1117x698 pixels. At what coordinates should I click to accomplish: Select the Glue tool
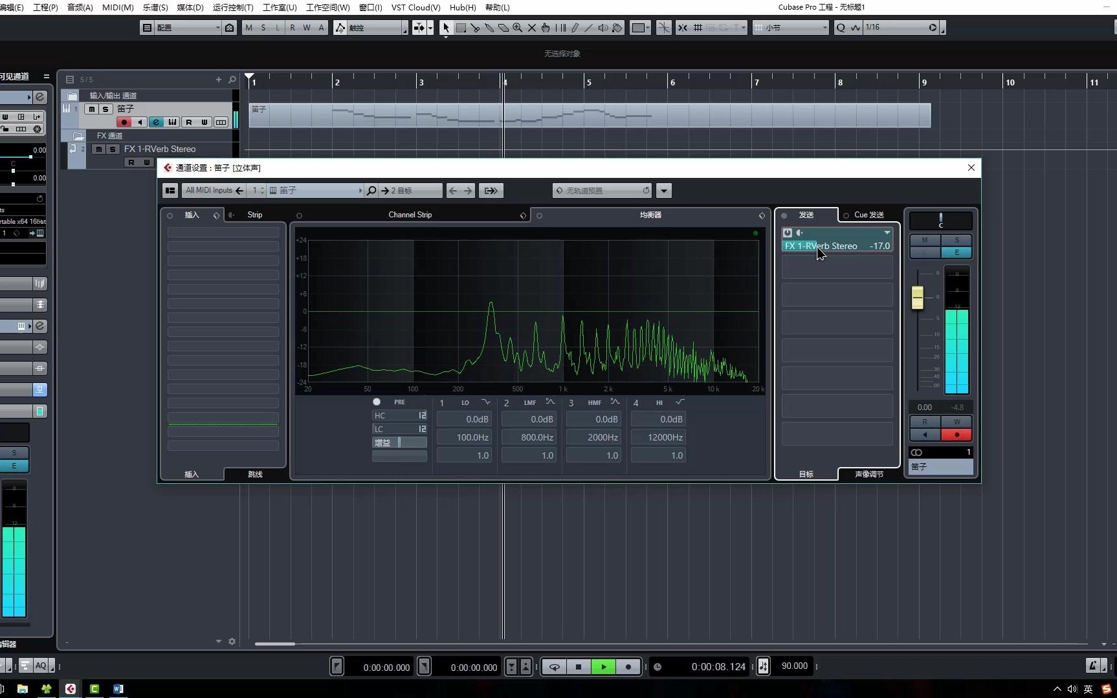pos(489,28)
